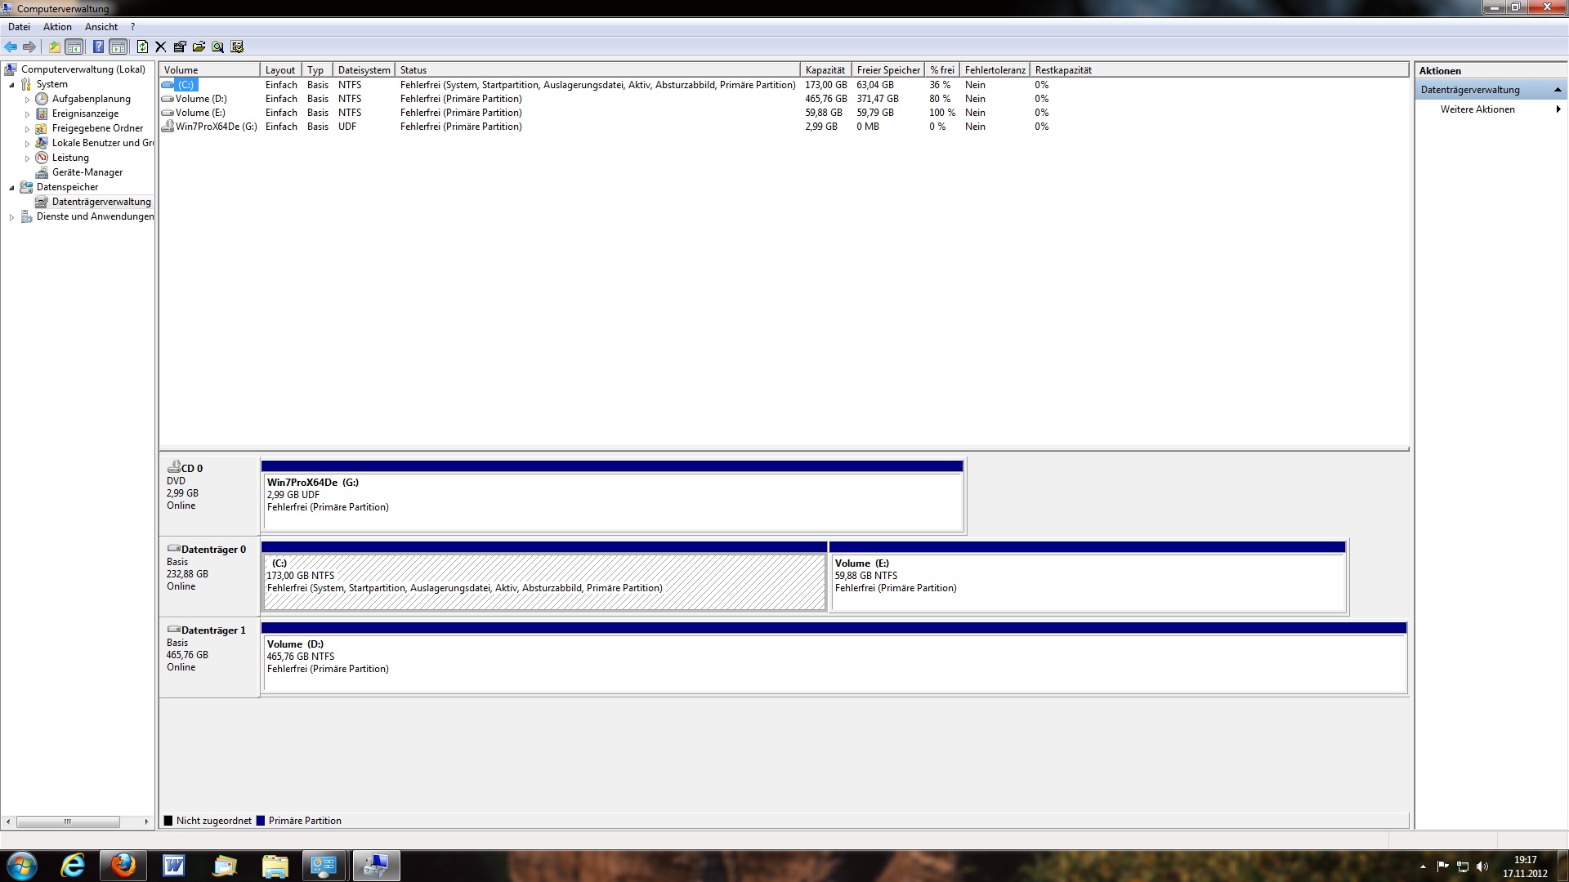Toggle the console tree show/hide button
Viewport: 1569px width, 882px height.
[74, 47]
